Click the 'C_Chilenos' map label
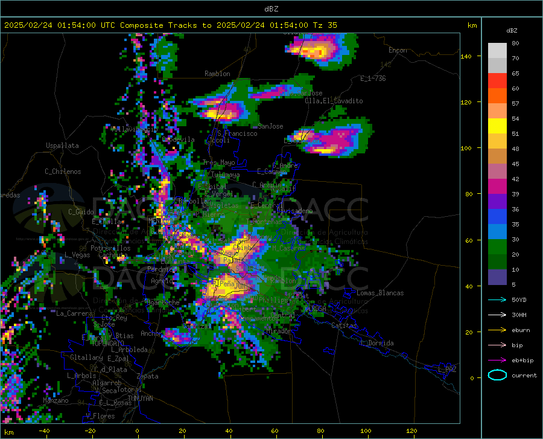The image size is (543, 439). pos(63,171)
